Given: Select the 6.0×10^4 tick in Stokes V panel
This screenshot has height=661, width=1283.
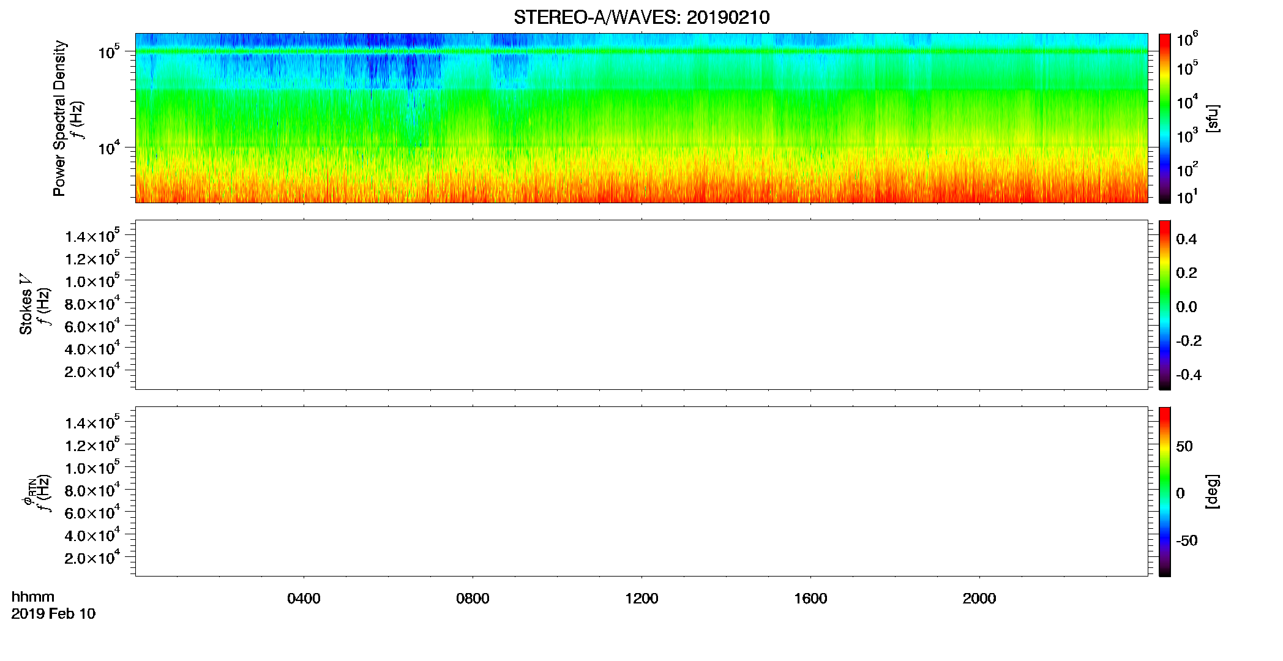Looking at the screenshot, I should click(92, 326).
